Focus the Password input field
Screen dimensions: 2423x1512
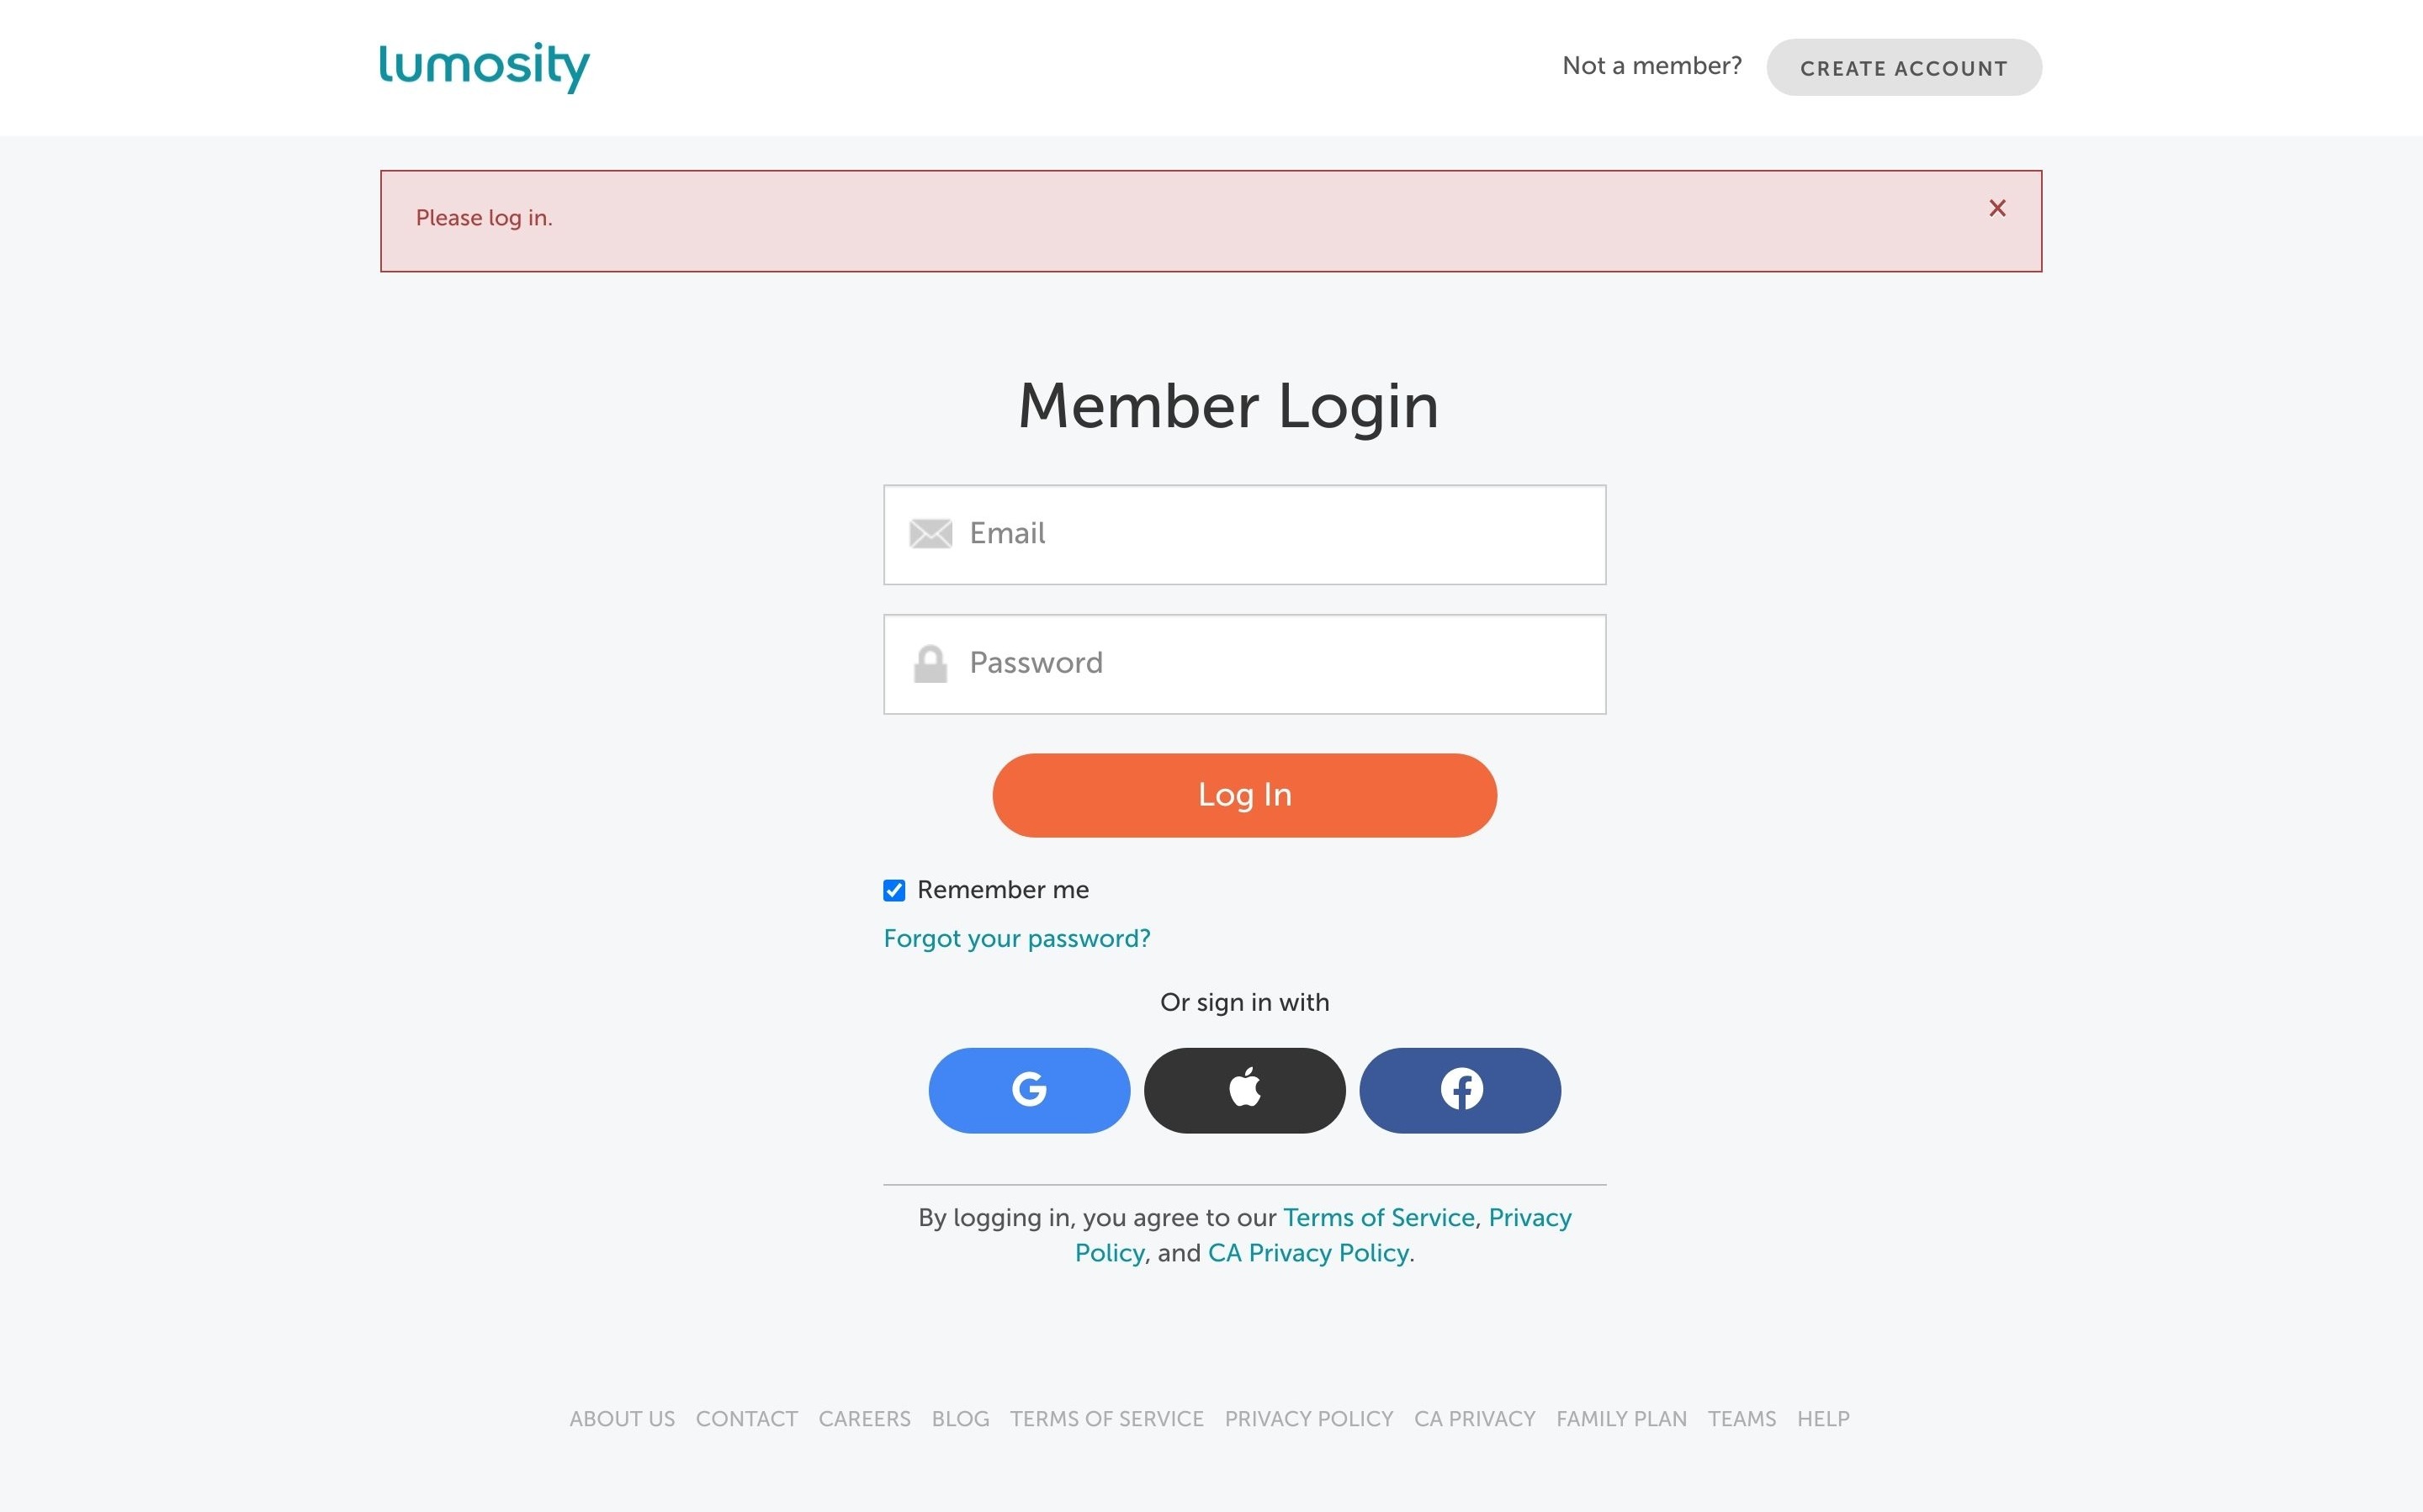point(1280,664)
